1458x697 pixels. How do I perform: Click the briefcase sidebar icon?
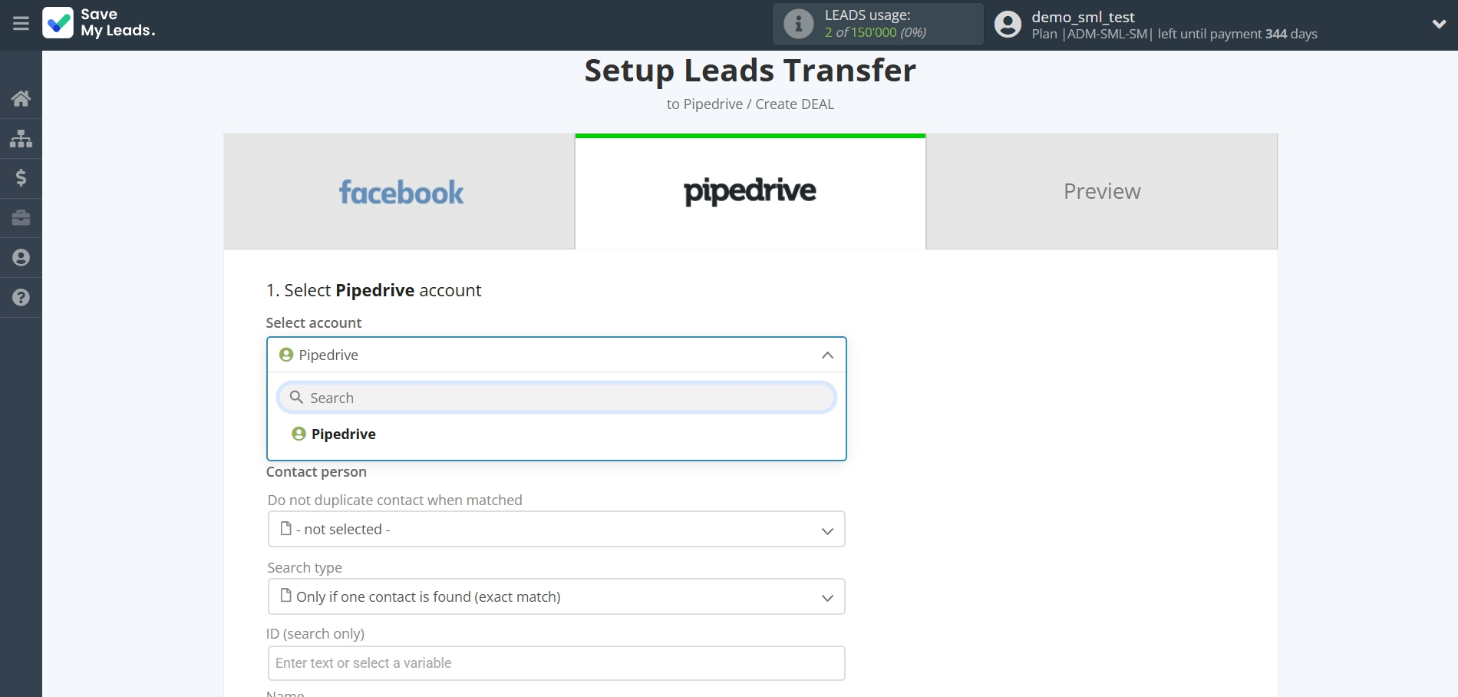(x=21, y=218)
